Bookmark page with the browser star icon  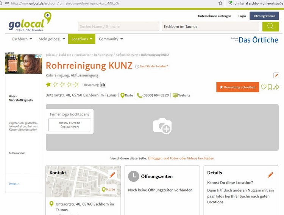[x=220, y=3]
